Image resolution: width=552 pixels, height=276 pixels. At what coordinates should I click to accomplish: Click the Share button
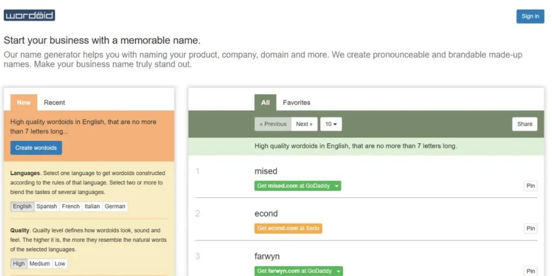(x=525, y=124)
